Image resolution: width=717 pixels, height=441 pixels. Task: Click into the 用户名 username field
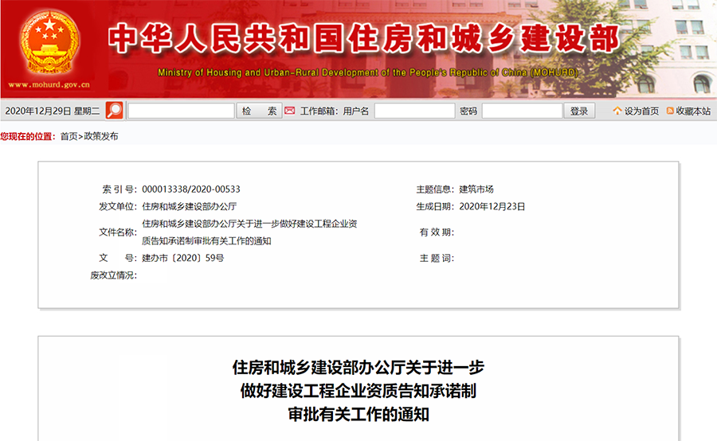click(414, 111)
